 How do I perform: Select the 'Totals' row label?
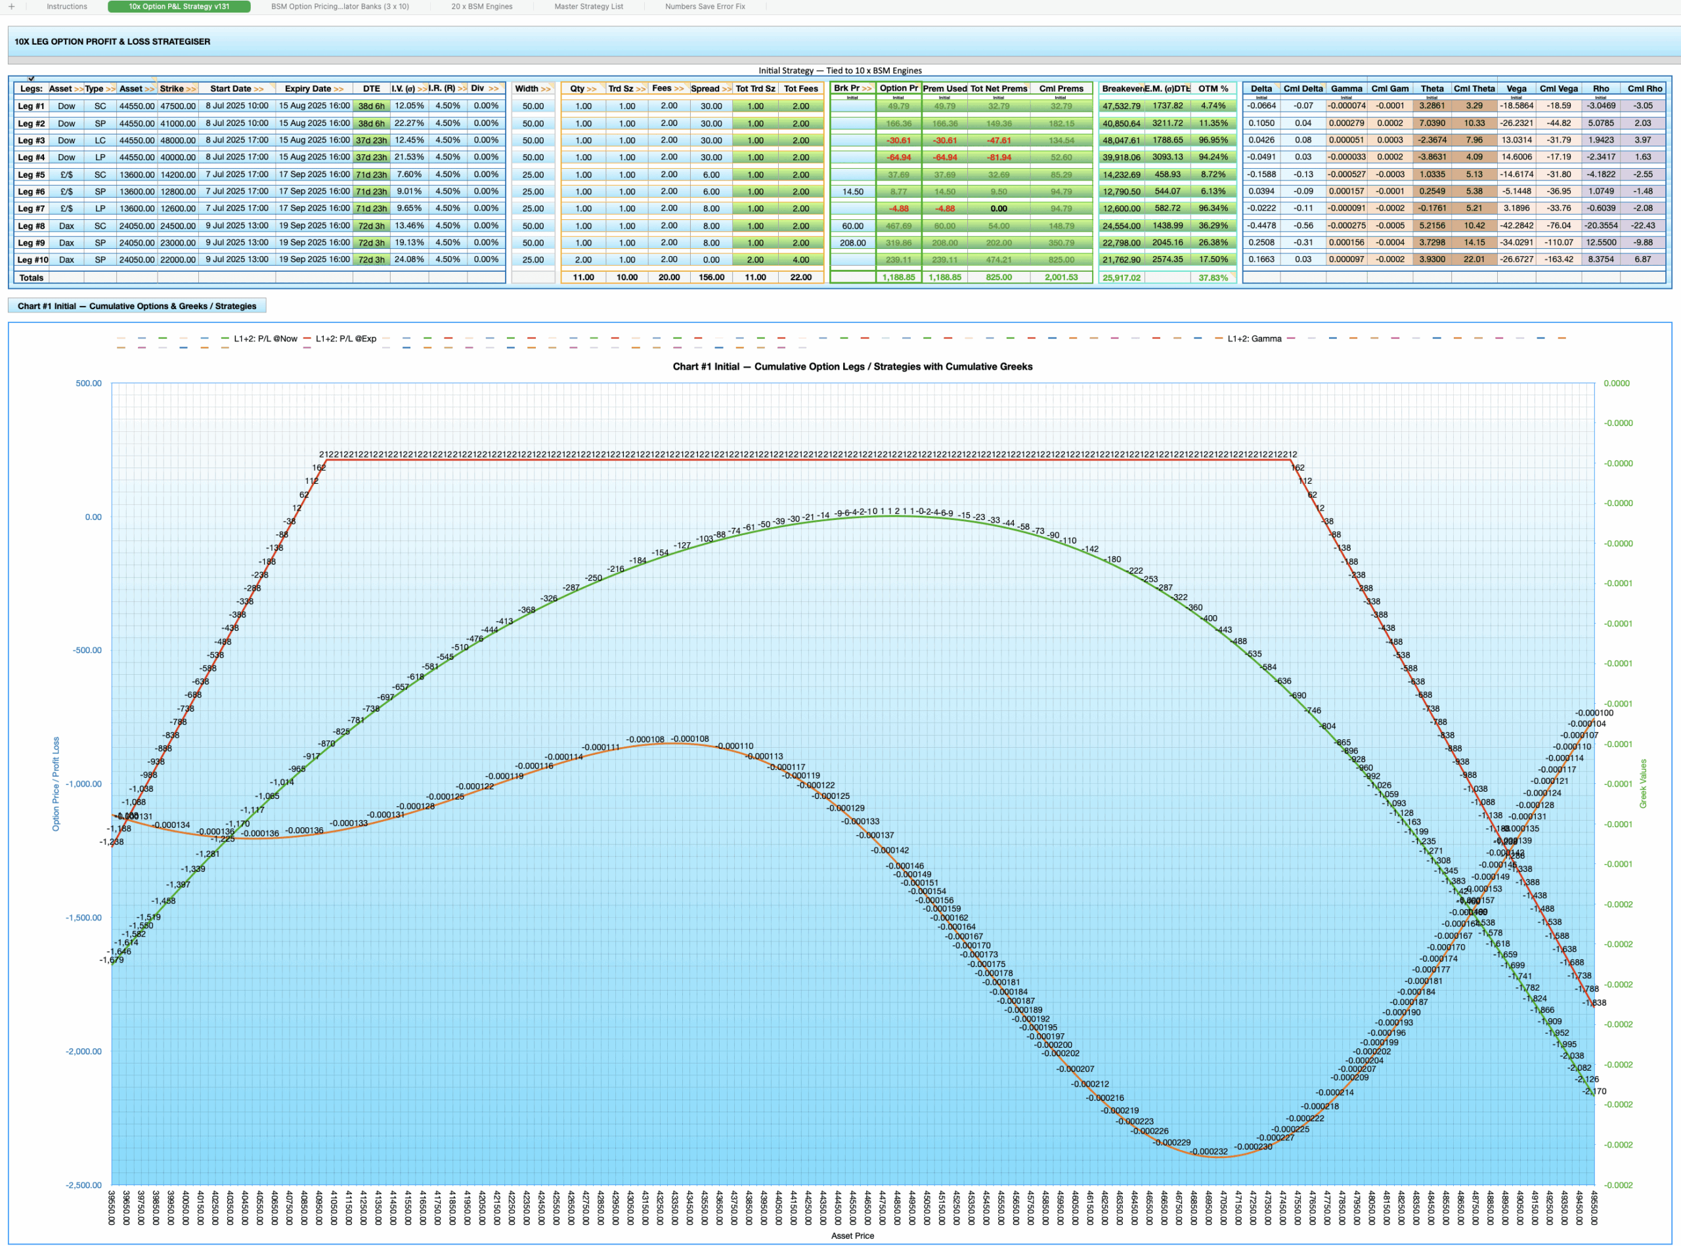click(31, 278)
